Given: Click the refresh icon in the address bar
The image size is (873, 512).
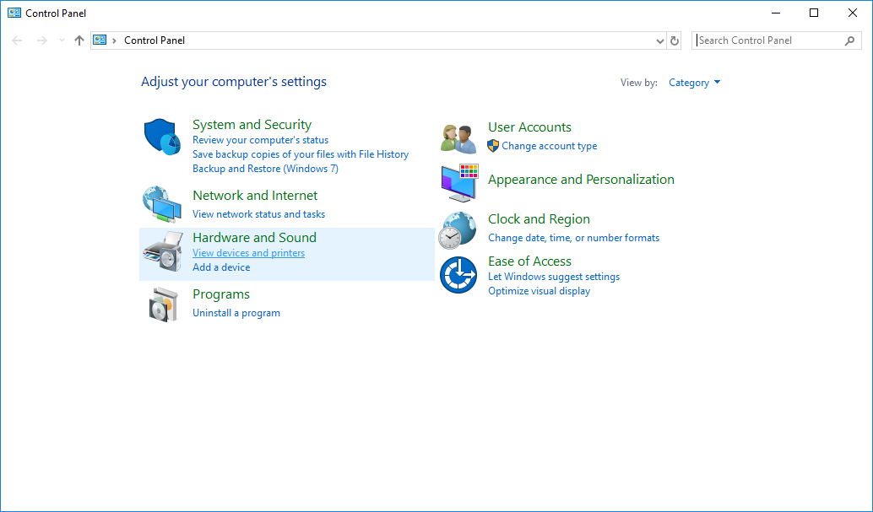Looking at the screenshot, I should click(x=675, y=40).
